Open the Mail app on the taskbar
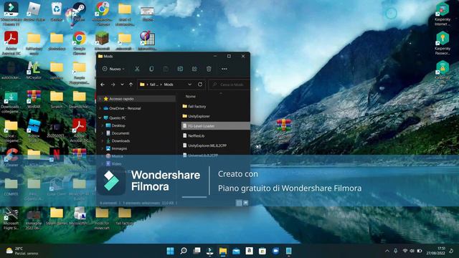 tap(236, 251)
